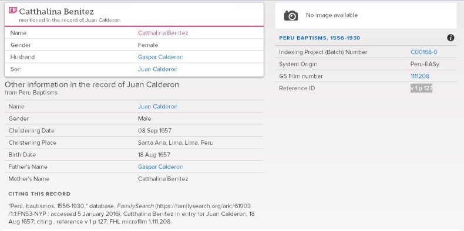This screenshot has width=464, height=231.
Task: Click the citation text paragraph
Action: (132, 213)
